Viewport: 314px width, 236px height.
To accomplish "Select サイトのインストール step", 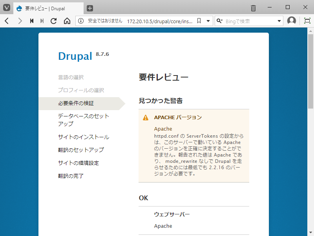I will [x=84, y=137].
